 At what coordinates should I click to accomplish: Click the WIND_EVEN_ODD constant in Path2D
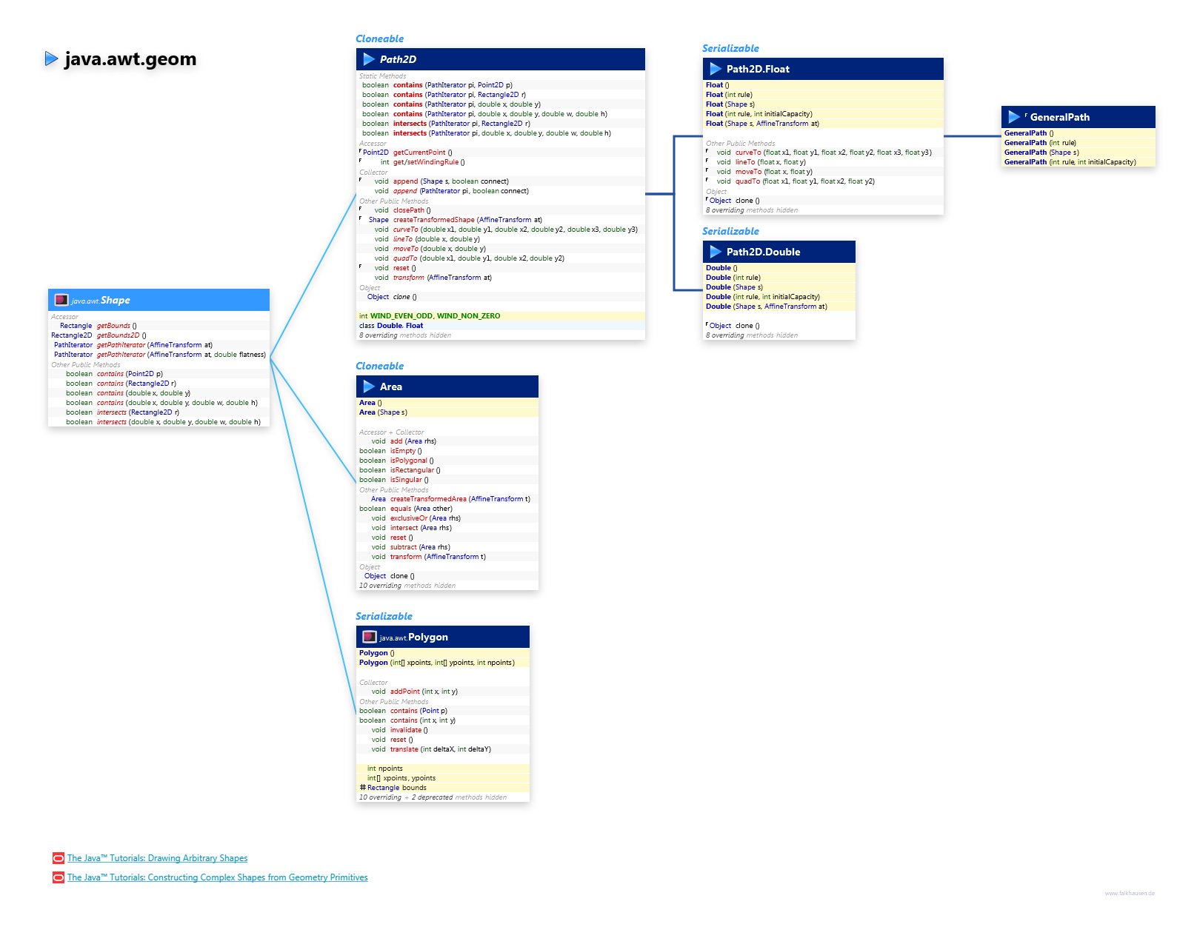click(401, 316)
